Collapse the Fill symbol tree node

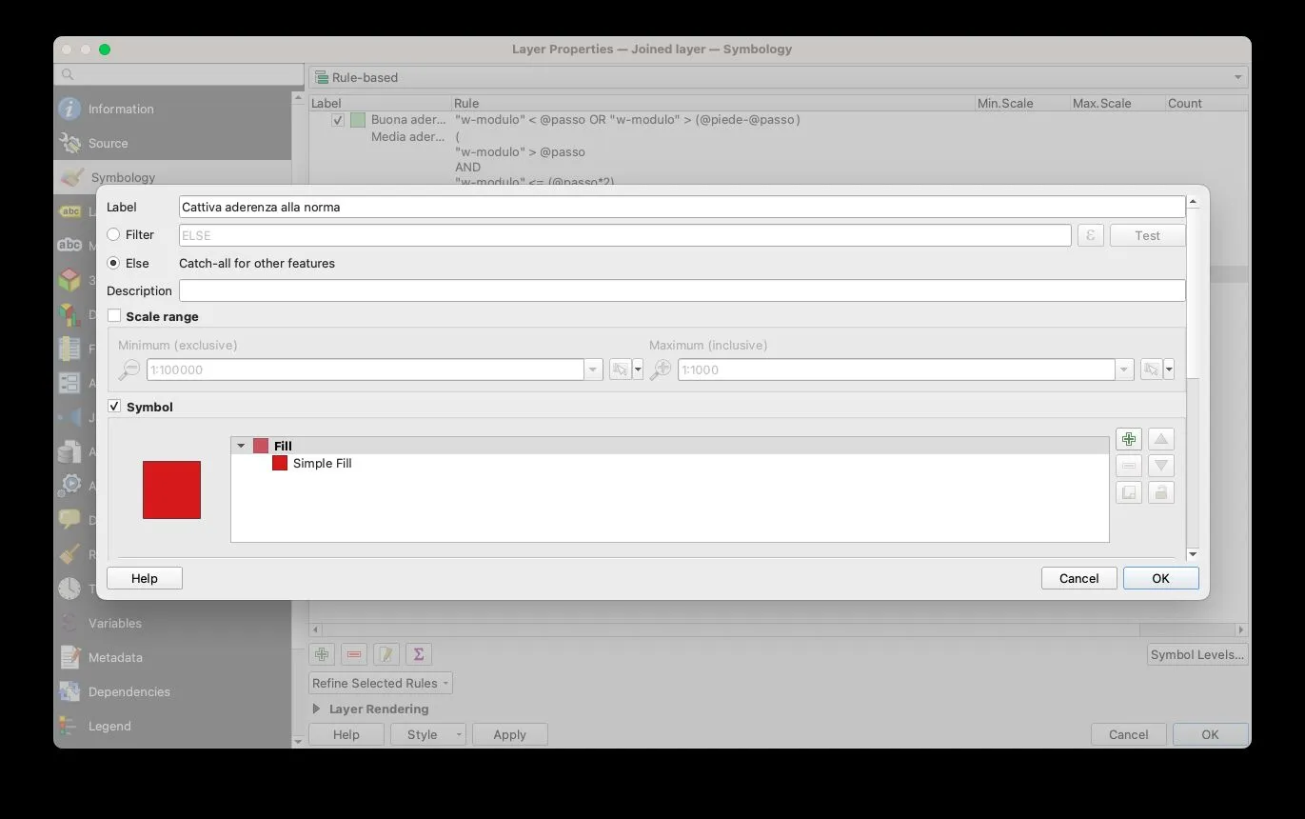pos(241,446)
